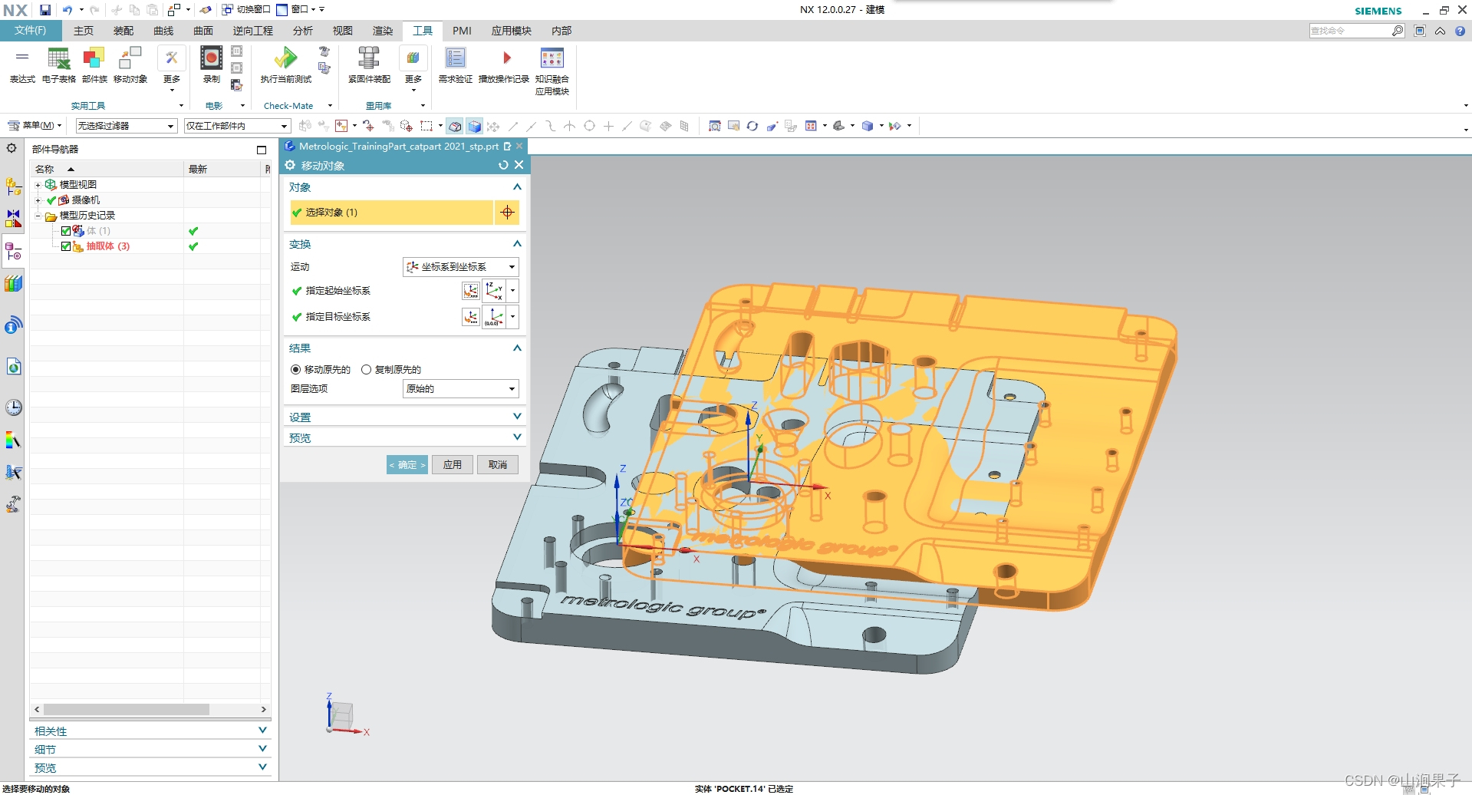Open 知识融合应用模块 knowledge fusion tool

click(552, 71)
